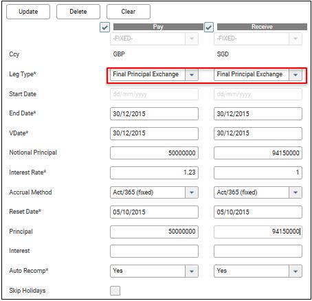Image resolution: width=312 pixels, height=301 pixels.
Task: Select the Pay Reset Date field
Action: (154, 212)
